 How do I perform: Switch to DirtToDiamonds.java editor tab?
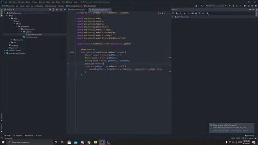point(77,10)
